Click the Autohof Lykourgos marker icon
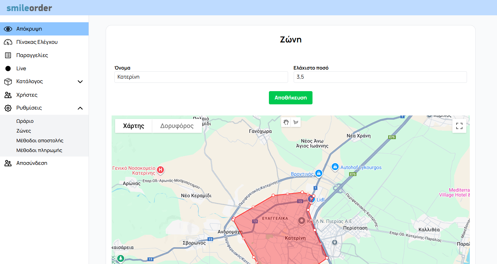497x264 pixels. 335,167
